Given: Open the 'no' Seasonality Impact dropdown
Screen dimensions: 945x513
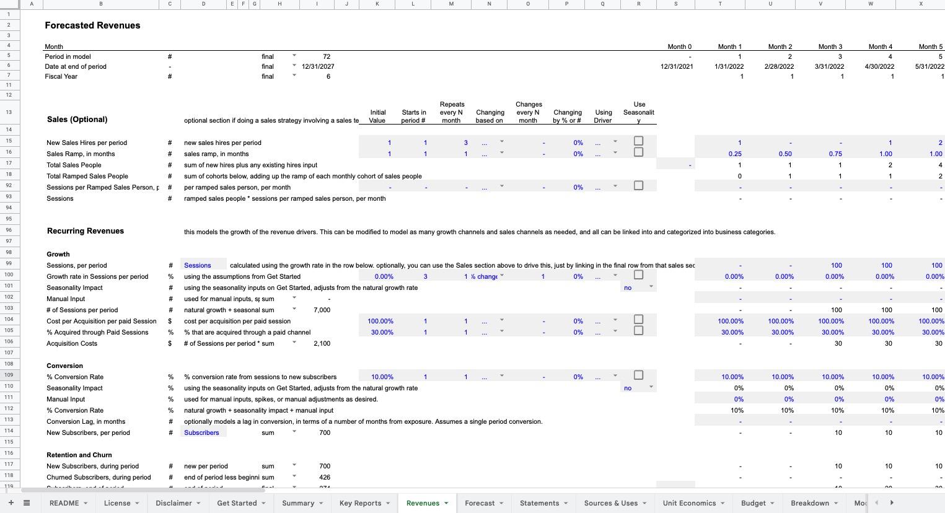Looking at the screenshot, I should [x=651, y=287].
